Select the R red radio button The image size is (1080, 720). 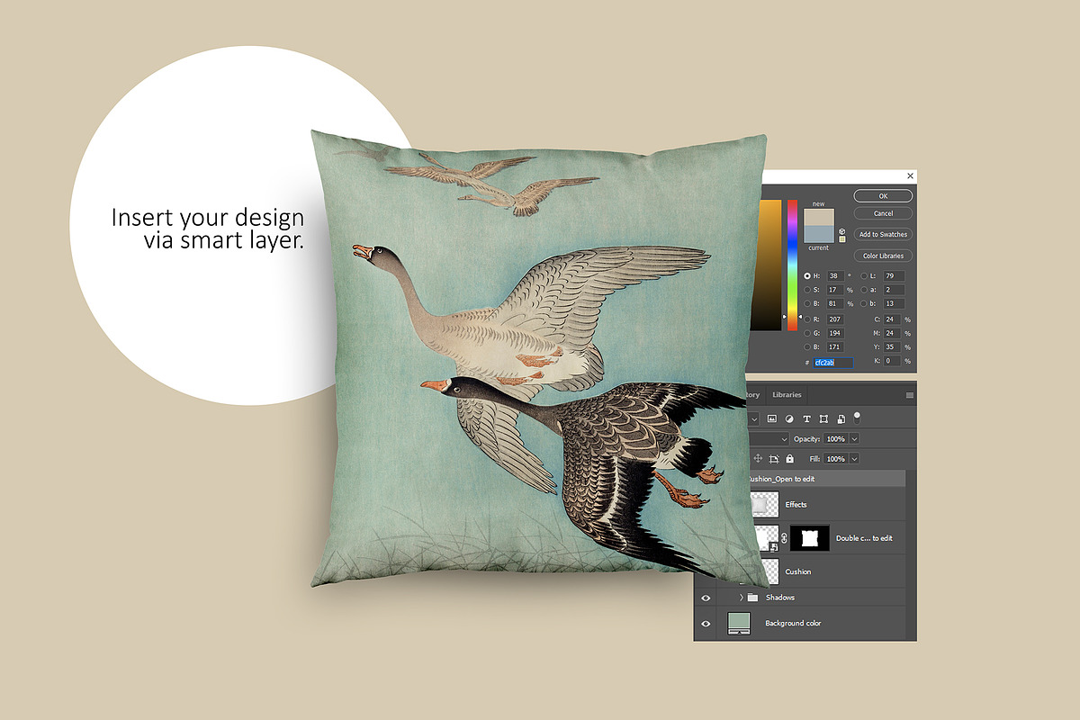tap(807, 319)
